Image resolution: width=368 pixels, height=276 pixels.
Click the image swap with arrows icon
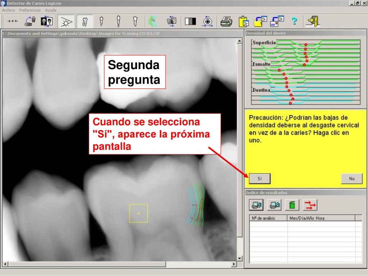tap(172, 21)
